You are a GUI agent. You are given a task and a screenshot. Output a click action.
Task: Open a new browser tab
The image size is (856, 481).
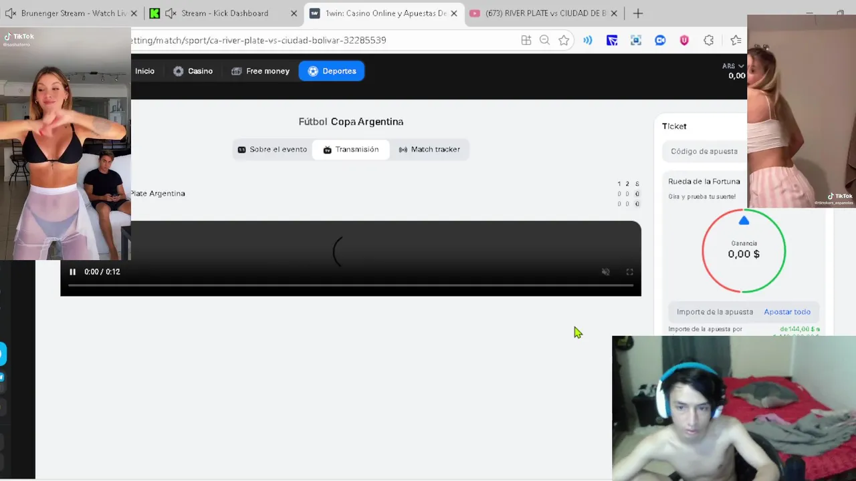click(638, 13)
